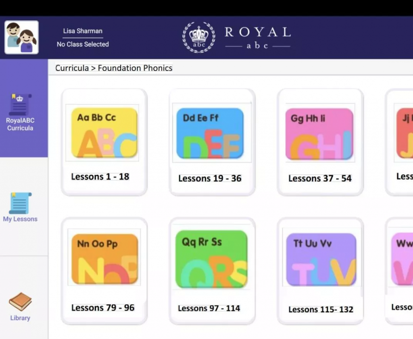Click the RoyalABC Curricula scroll icon

click(20, 104)
